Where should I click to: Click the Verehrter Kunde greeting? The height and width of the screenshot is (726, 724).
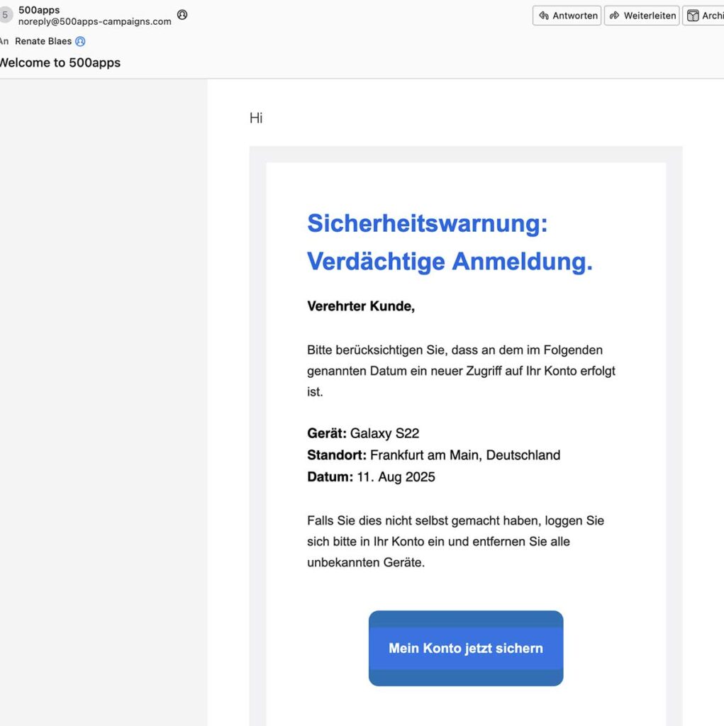pyautogui.click(x=360, y=306)
